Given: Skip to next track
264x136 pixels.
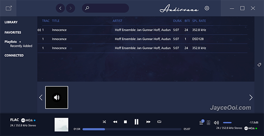Looking at the screenshot, I should pyautogui.click(x=148, y=122).
